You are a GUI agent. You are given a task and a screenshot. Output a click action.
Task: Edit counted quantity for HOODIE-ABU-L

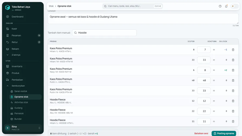[x=204, y=101]
